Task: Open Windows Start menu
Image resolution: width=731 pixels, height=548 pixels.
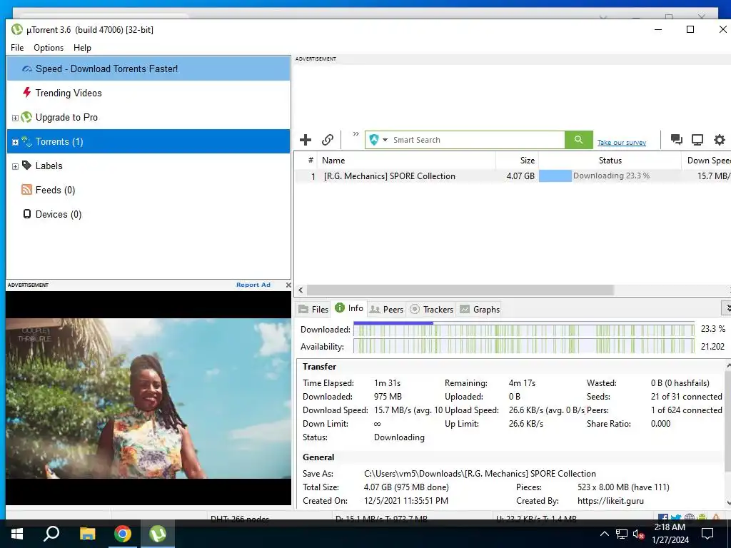Action: (17, 534)
